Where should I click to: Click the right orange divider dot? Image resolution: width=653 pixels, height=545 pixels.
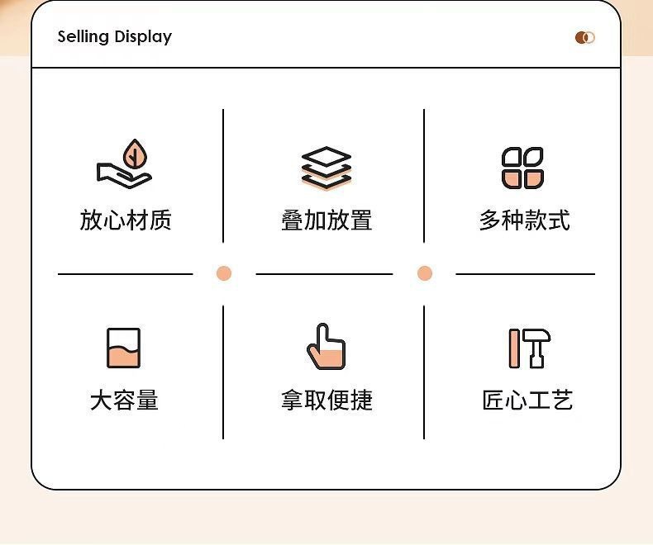(x=425, y=273)
